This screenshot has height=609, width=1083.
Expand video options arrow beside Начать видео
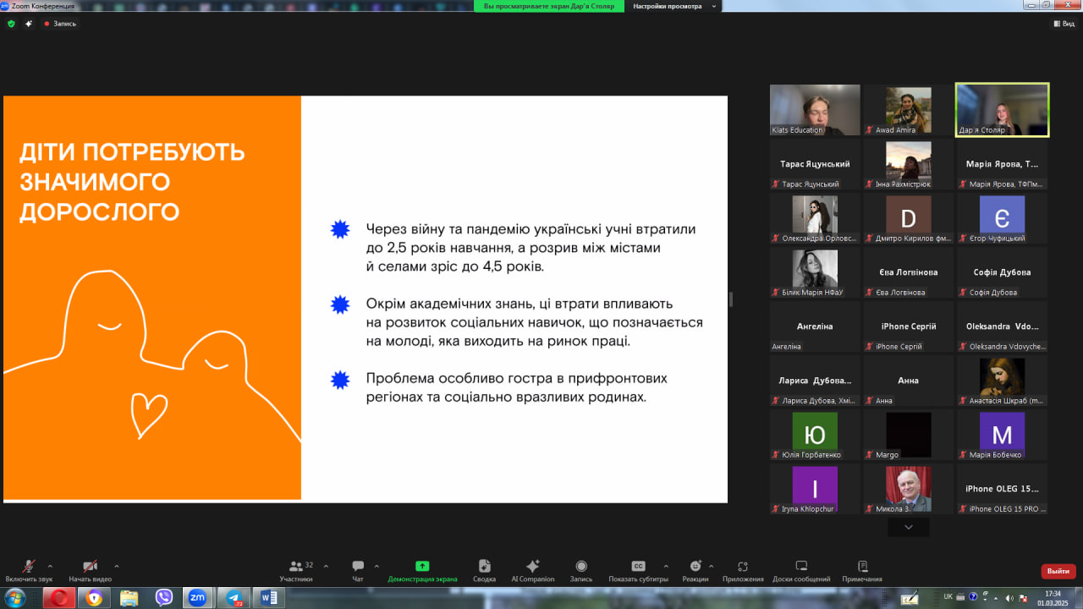click(x=117, y=566)
